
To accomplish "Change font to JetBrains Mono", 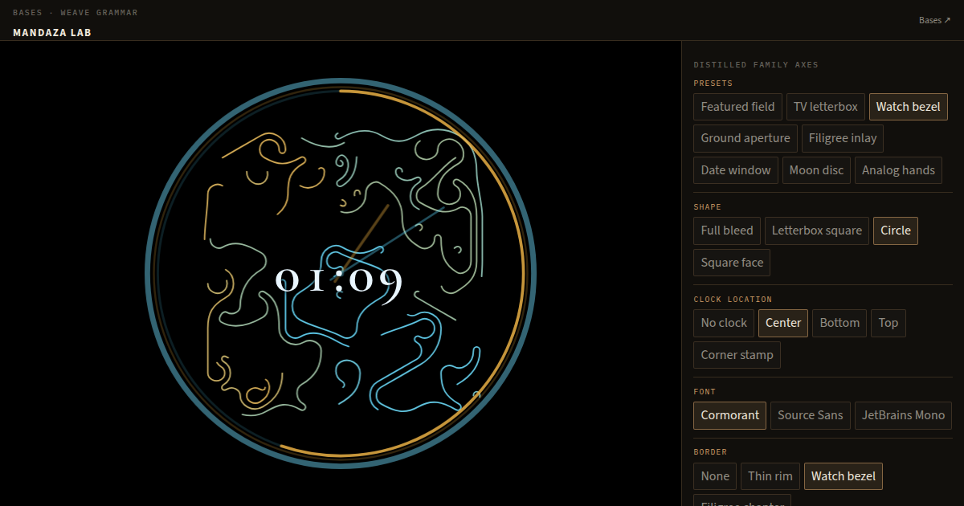I will 903,415.
